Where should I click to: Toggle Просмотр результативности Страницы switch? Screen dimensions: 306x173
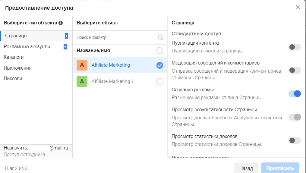(295, 117)
